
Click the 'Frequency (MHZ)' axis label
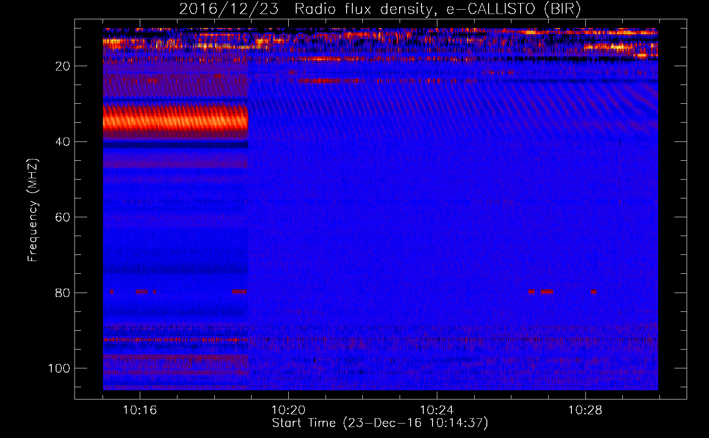[33, 210]
